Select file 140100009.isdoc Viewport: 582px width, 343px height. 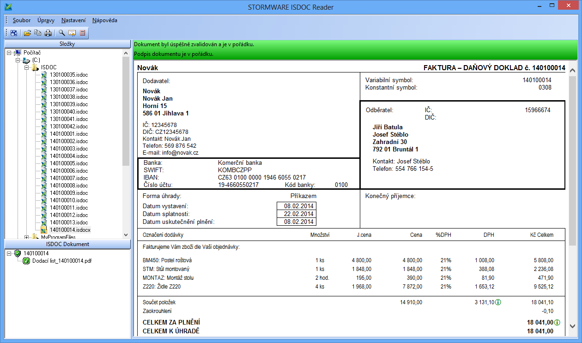tap(69, 193)
